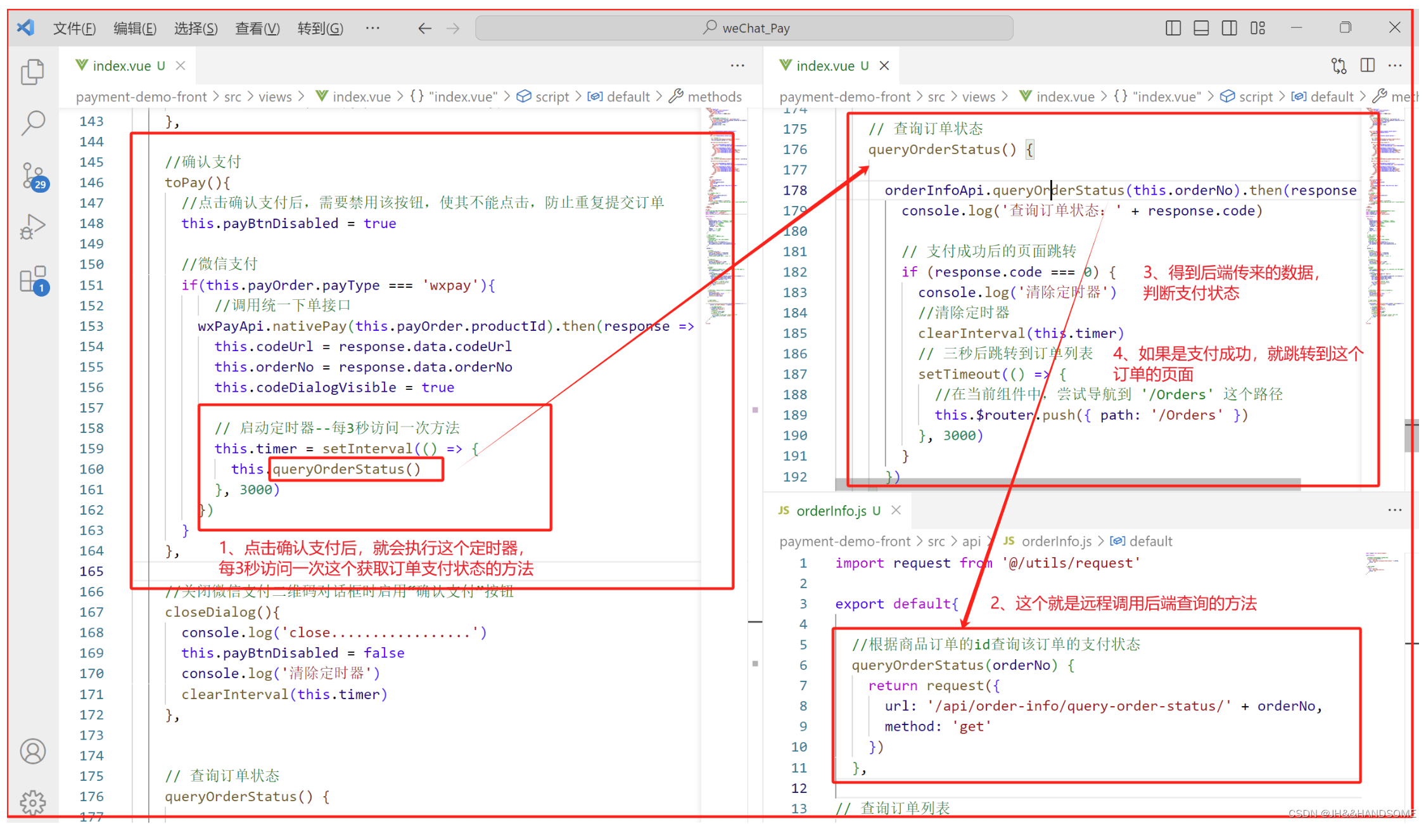Close the orderInfo.js tab
1426x824 pixels.
[x=896, y=510]
